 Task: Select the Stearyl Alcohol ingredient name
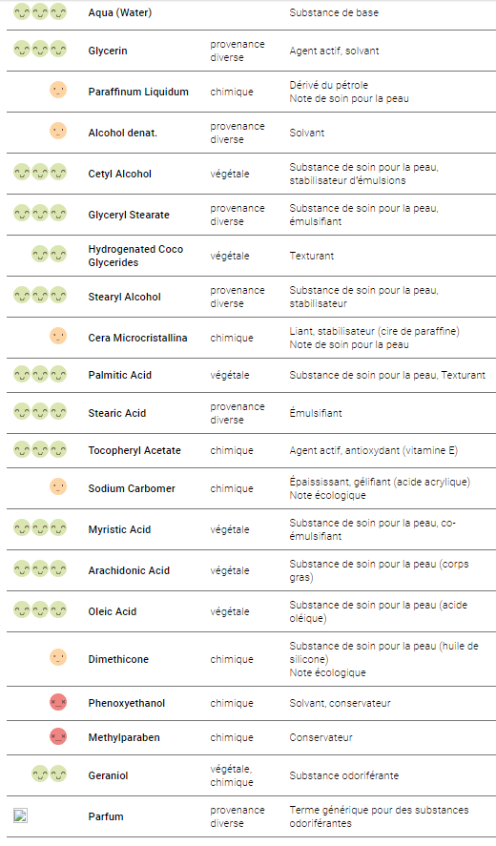(x=125, y=297)
